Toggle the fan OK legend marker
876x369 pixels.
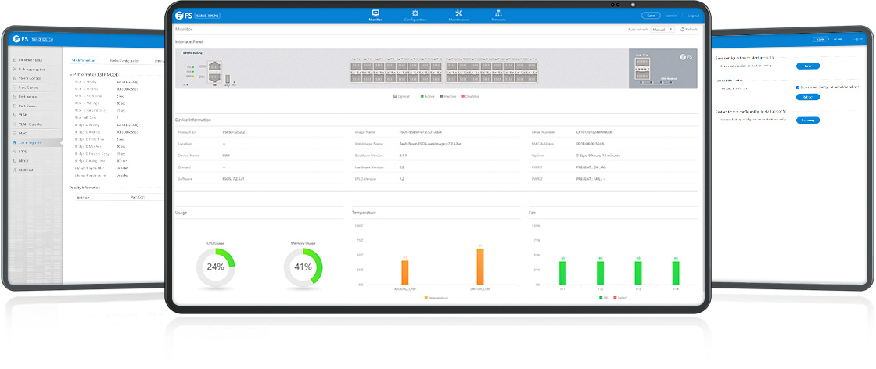coord(601,298)
